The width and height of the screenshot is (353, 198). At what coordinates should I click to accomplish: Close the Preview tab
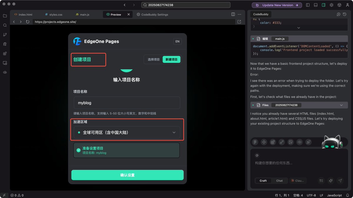tap(129, 14)
